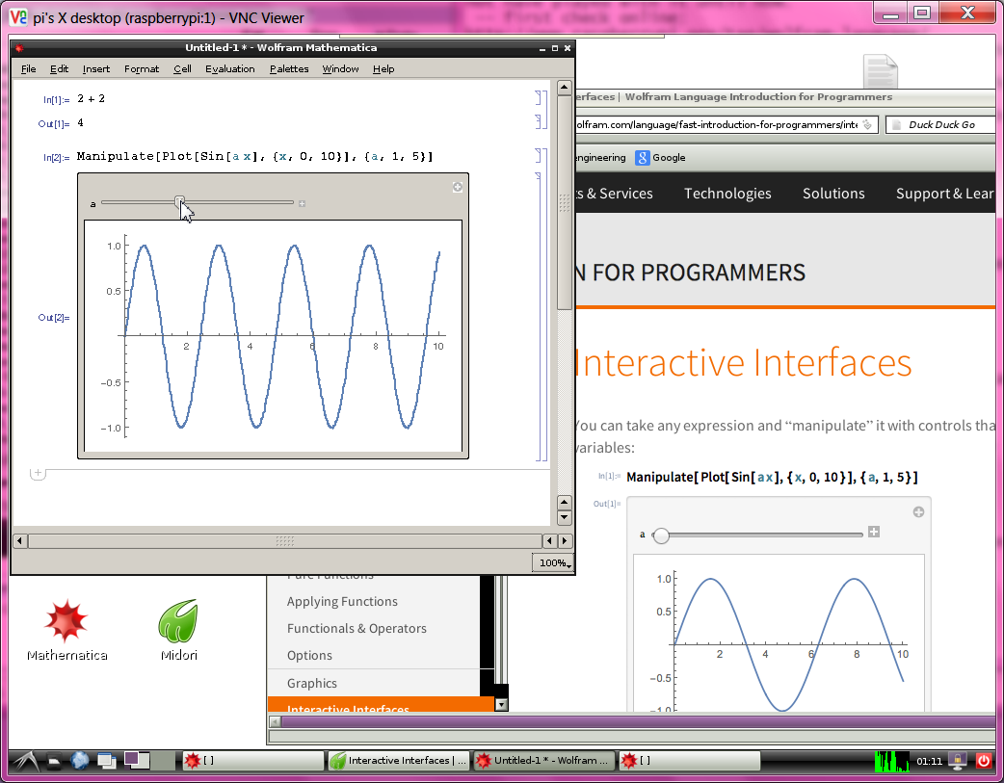Expand the web page slider's plus control
Screen dimensions: 1004x783
(x=874, y=532)
